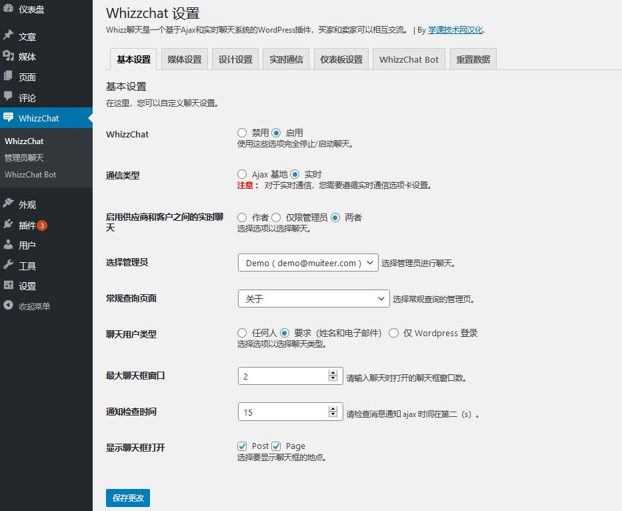Switch to the 仪表板设置 tab
622x511 pixels.
tap(341, 59)
